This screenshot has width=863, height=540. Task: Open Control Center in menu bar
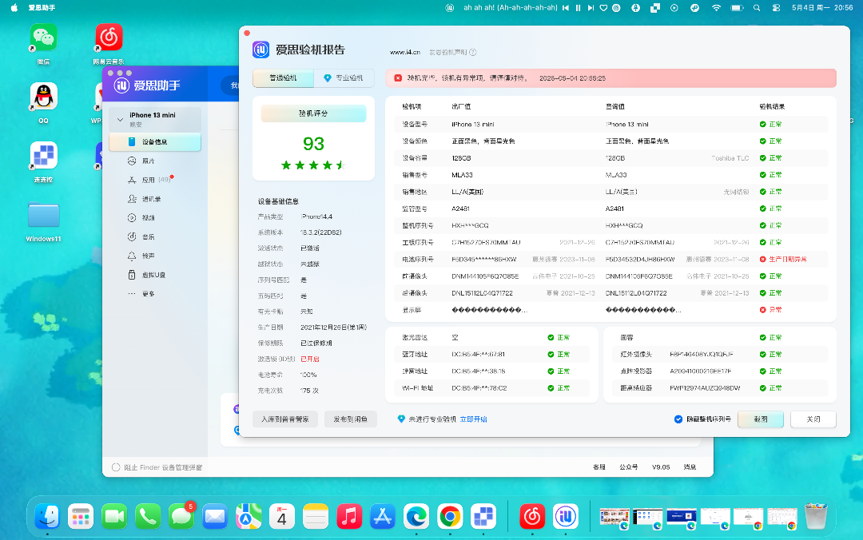[776, 8]
